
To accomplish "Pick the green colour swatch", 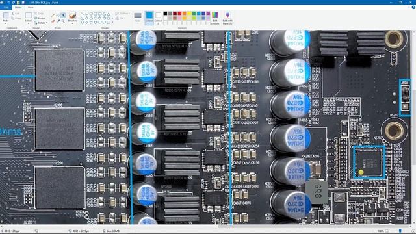I will (x=194, y=14).
